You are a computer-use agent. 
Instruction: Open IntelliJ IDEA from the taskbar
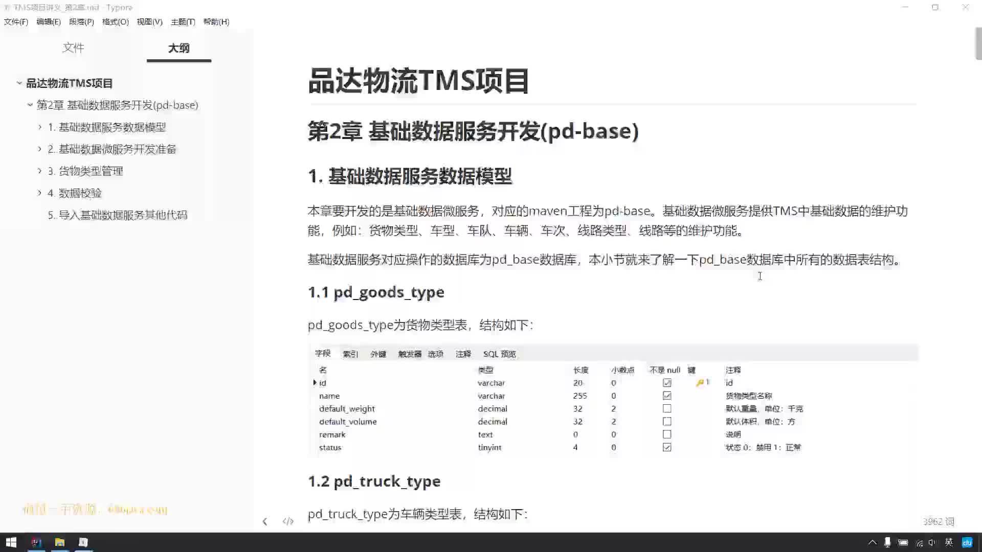tap(36, 542)
